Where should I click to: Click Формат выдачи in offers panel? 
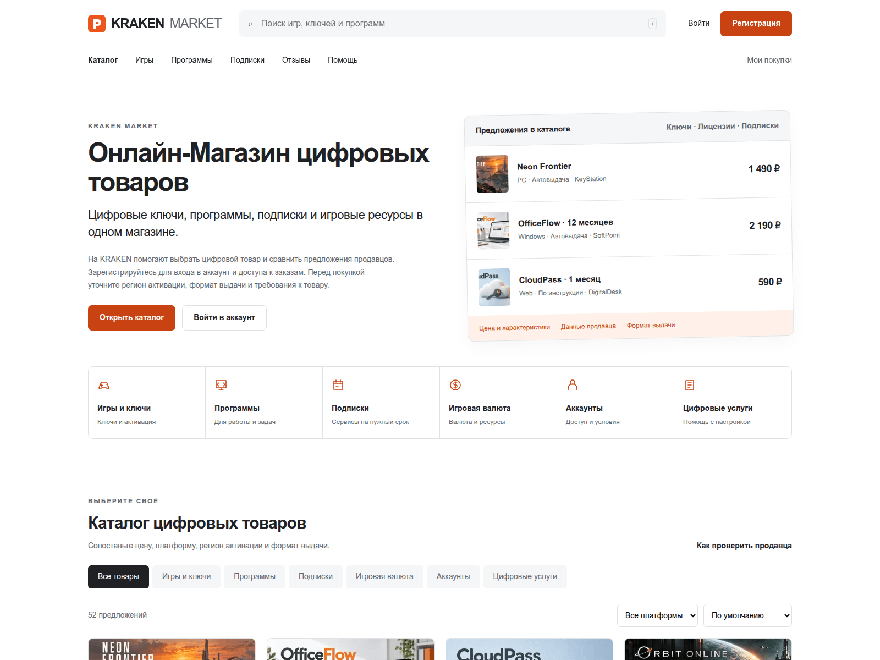pos(651,326)
